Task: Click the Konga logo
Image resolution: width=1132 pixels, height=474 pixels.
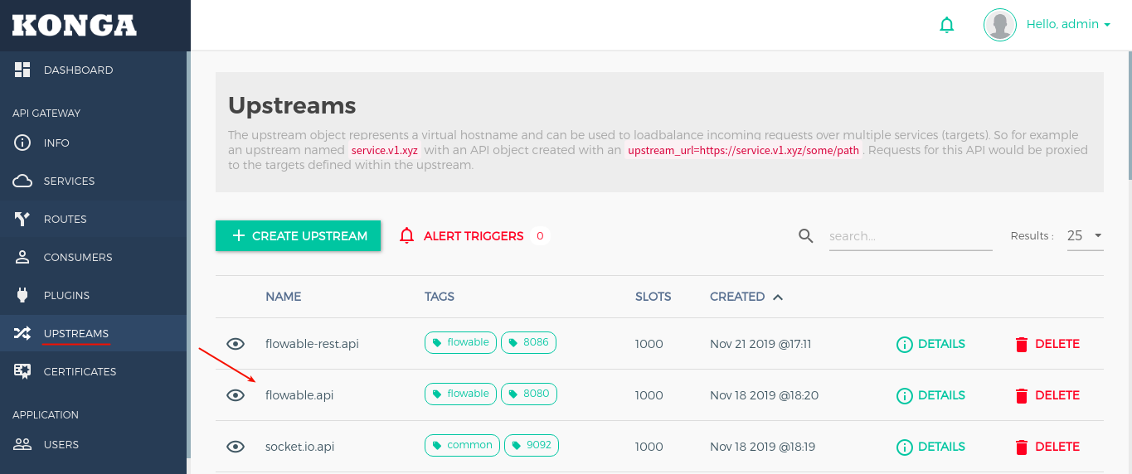Action: click(75, 26)
